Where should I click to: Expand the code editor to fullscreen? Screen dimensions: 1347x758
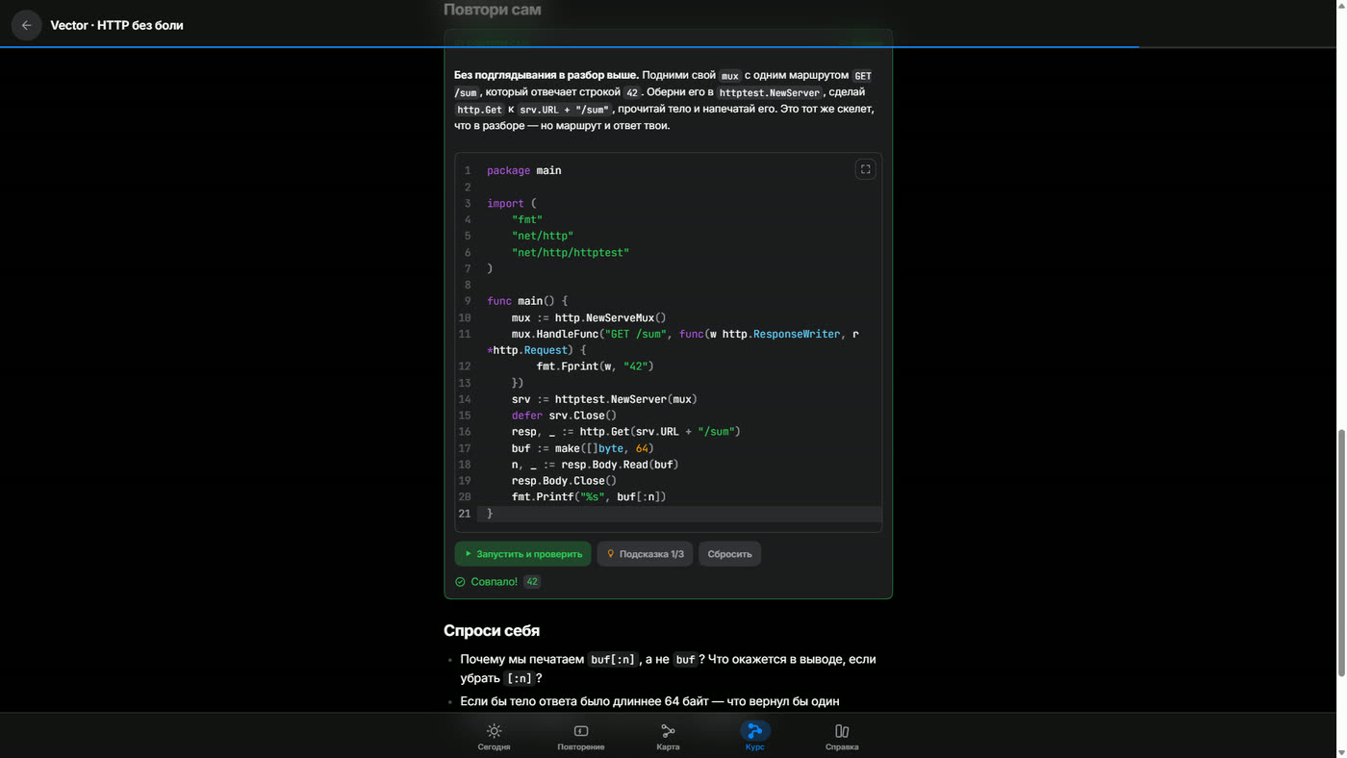[x=865, y=169]
